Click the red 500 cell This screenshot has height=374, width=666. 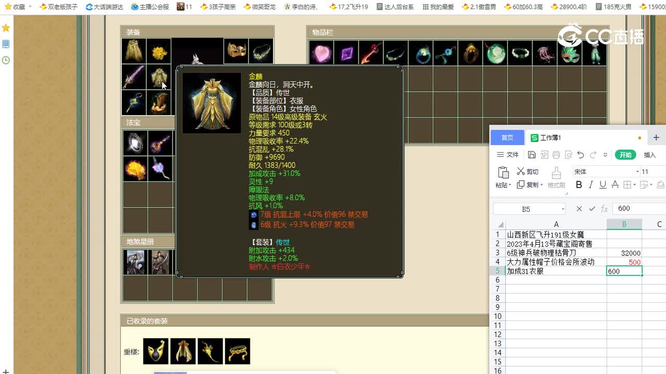[x=624, y=262]
